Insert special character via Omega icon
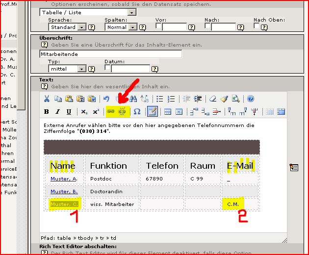The height and width of the screenshot is (255, 309). 137,112
